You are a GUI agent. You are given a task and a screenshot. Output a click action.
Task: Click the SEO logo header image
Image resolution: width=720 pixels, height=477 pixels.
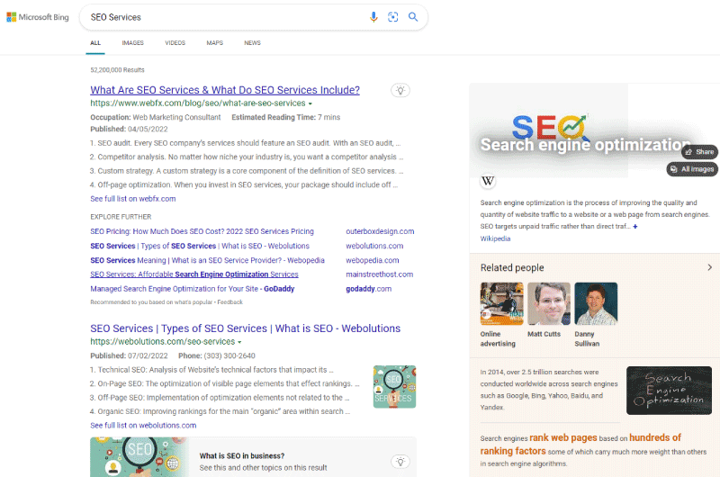pos(551,126)
